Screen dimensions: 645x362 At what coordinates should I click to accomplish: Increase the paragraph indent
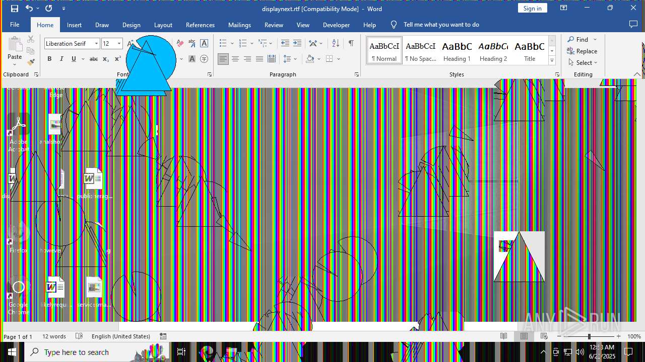pyautogui.click(x=297, y=43)
